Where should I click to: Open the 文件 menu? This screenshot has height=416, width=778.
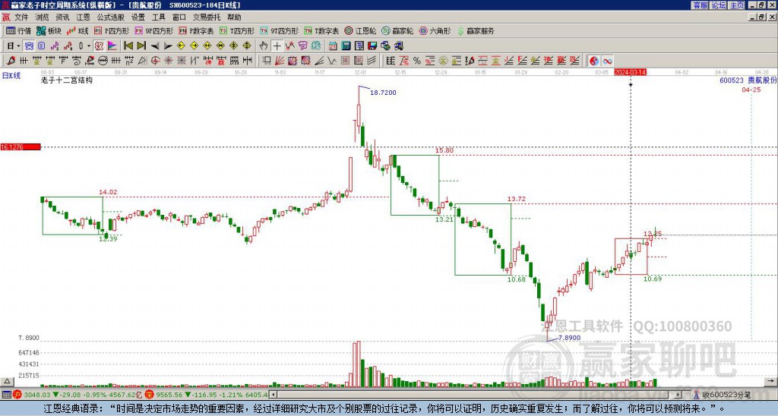point(21,17)
